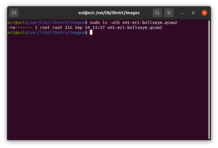Click the blue path on the last prompt
This screenshot has width=218, height=148.
[x=56, y=32]
